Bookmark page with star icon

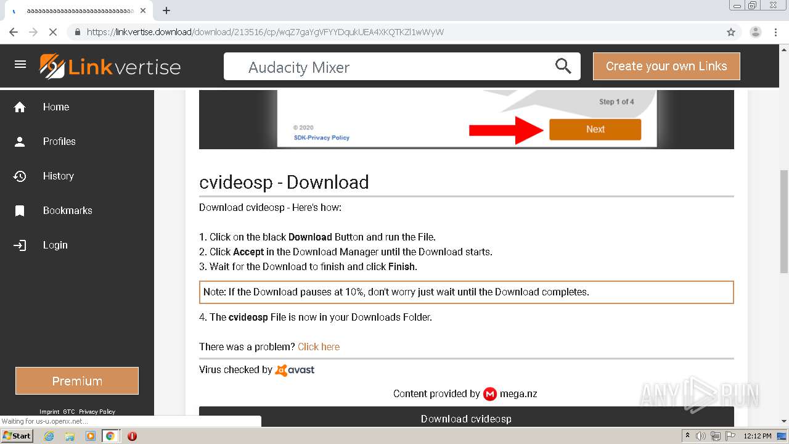tap(731, 32)
